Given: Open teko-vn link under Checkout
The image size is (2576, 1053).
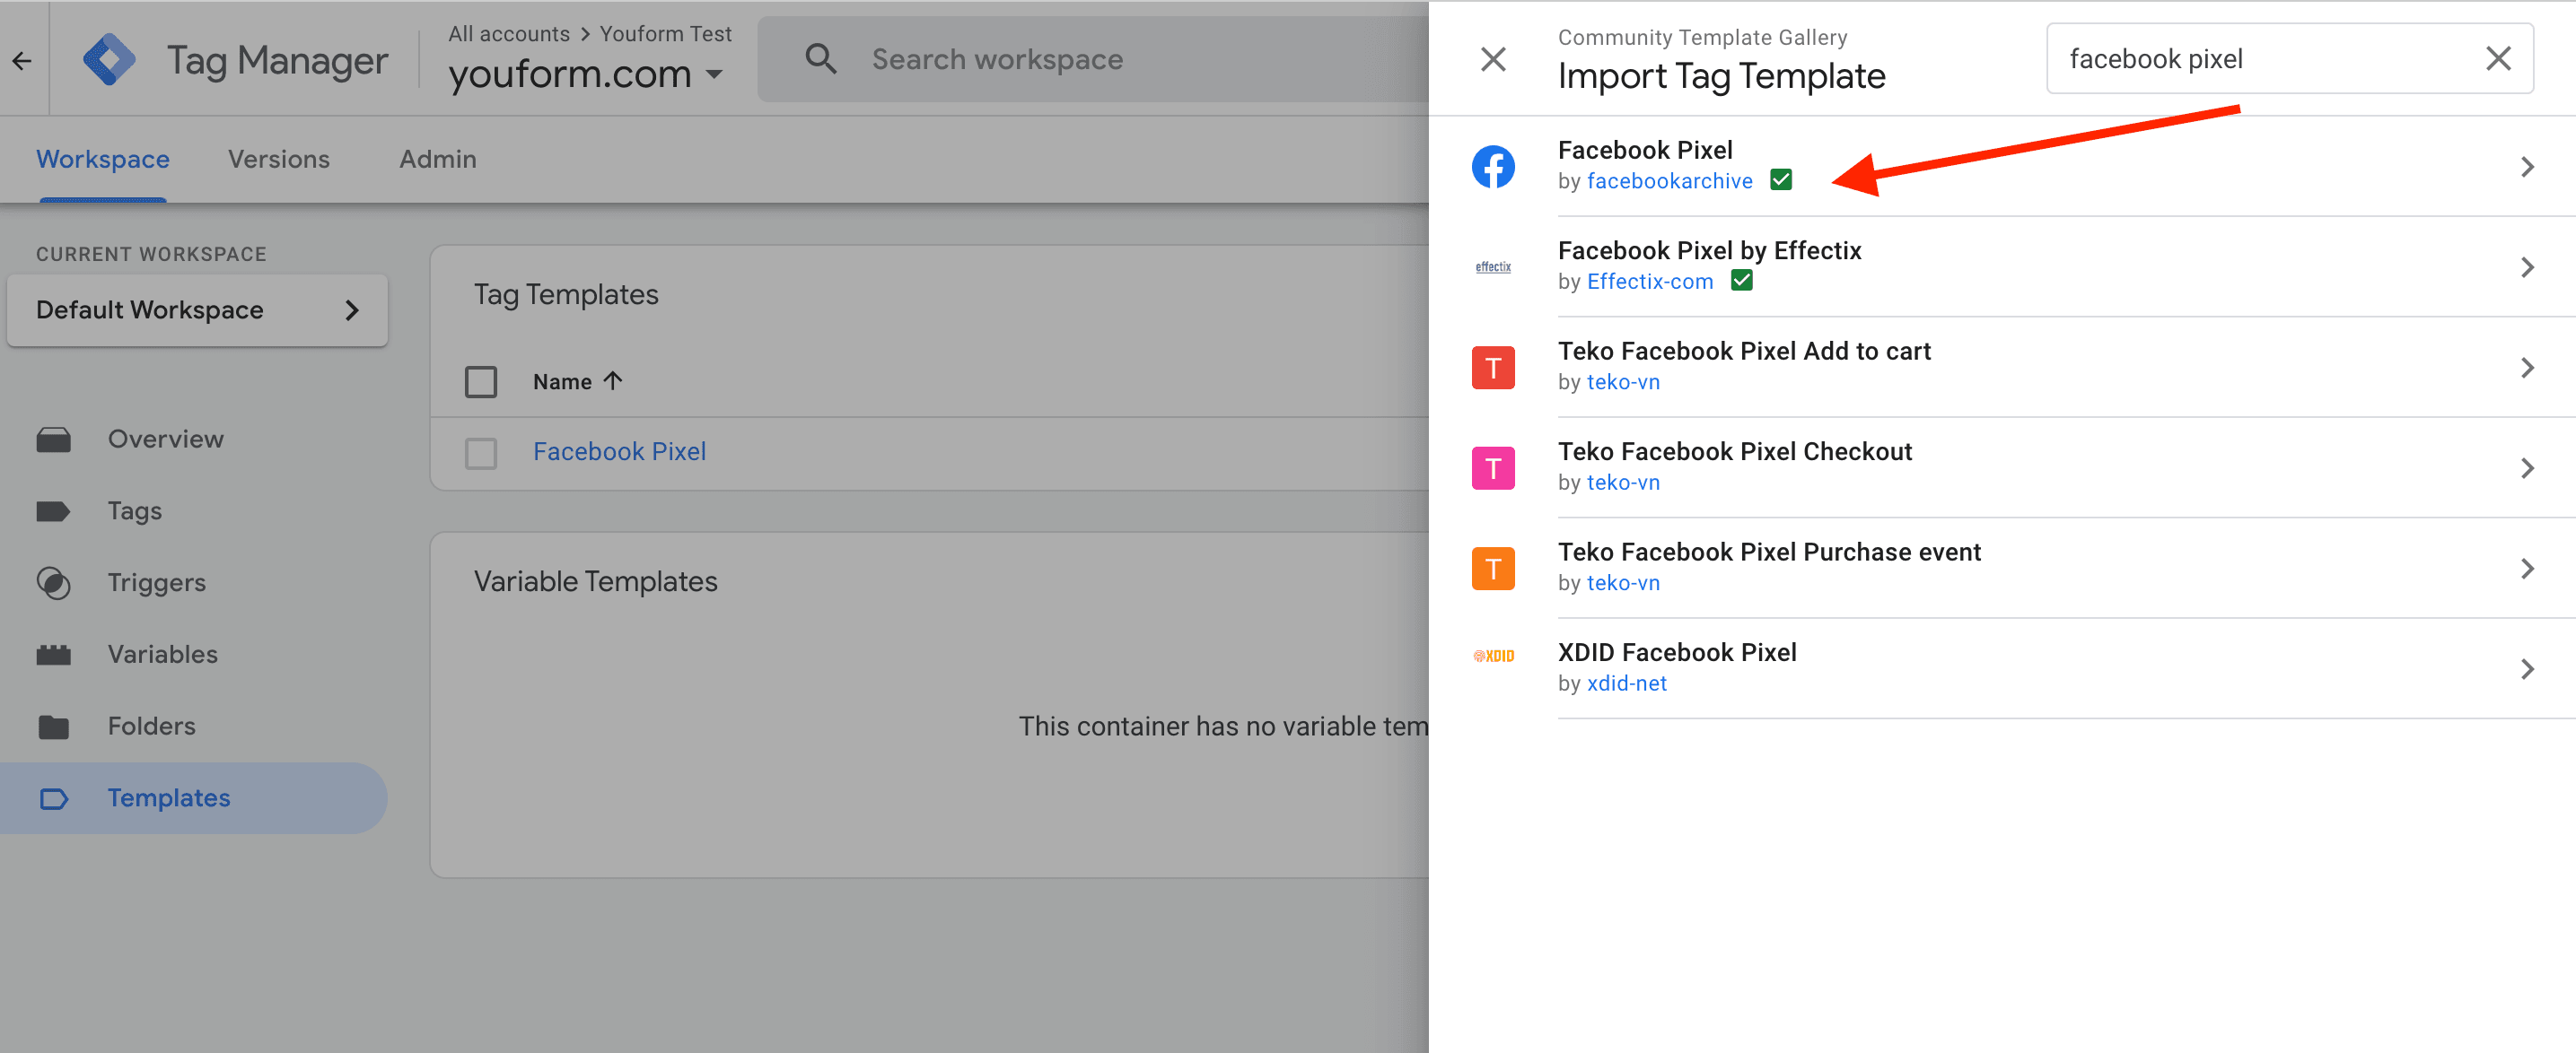Looking at the screenshot, I should pos(1623,483).
